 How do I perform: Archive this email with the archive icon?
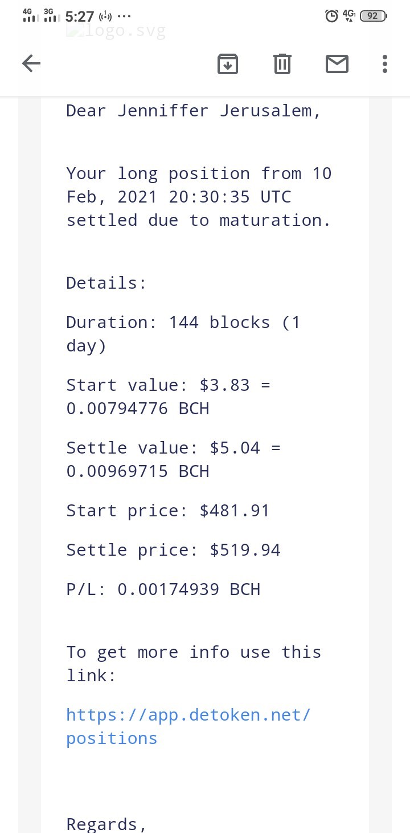pos(228,64)
